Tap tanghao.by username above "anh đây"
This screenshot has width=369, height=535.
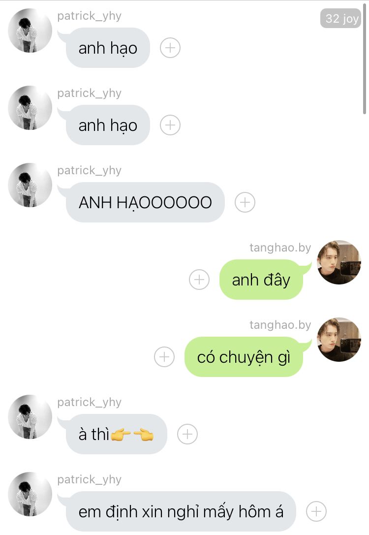(x=280, y=248)
